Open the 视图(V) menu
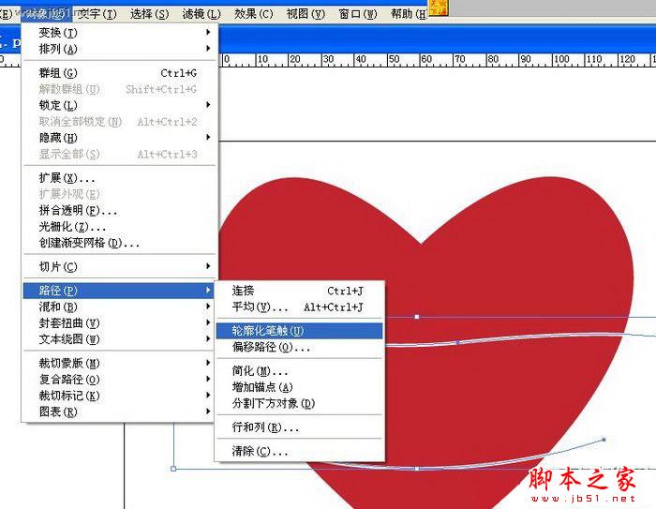The width and height of the screenshot is (656, 509). pos(306,14)
